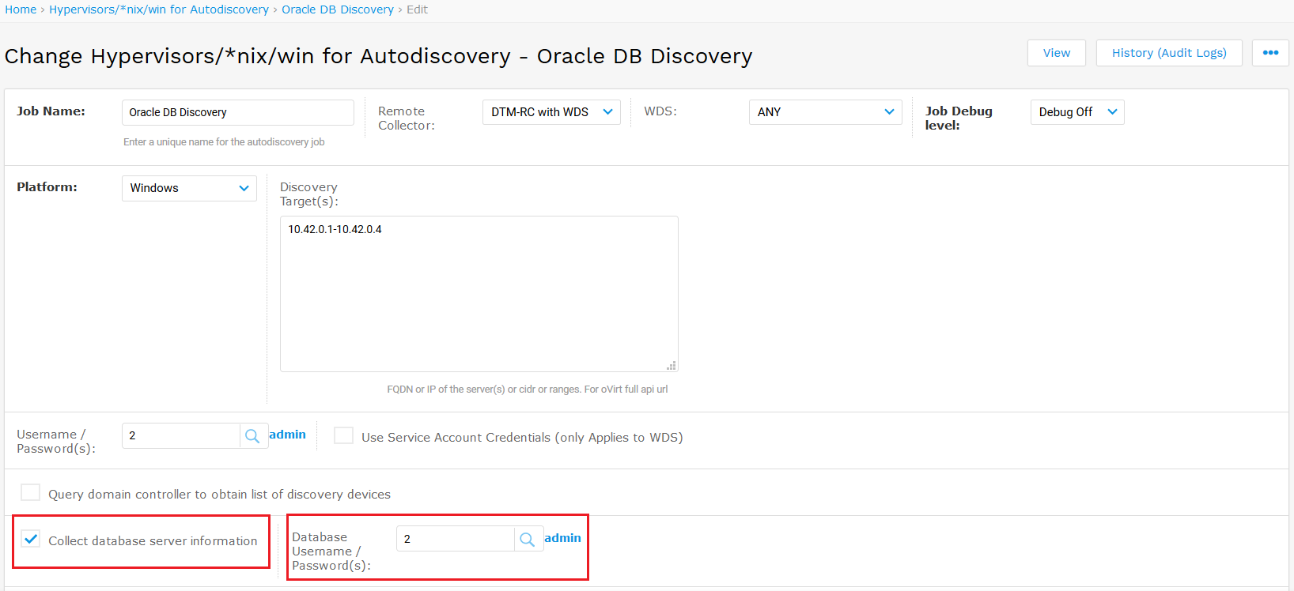This screenshot has height=591, width=1294.
Task: Click the 'Discovery Target(s):' label
Action: [309, 194]
